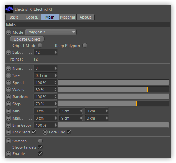Image resolution: width=176 pixels, height=163 pixels.
Task: Select the Main tab
Action: pos(50,17)
